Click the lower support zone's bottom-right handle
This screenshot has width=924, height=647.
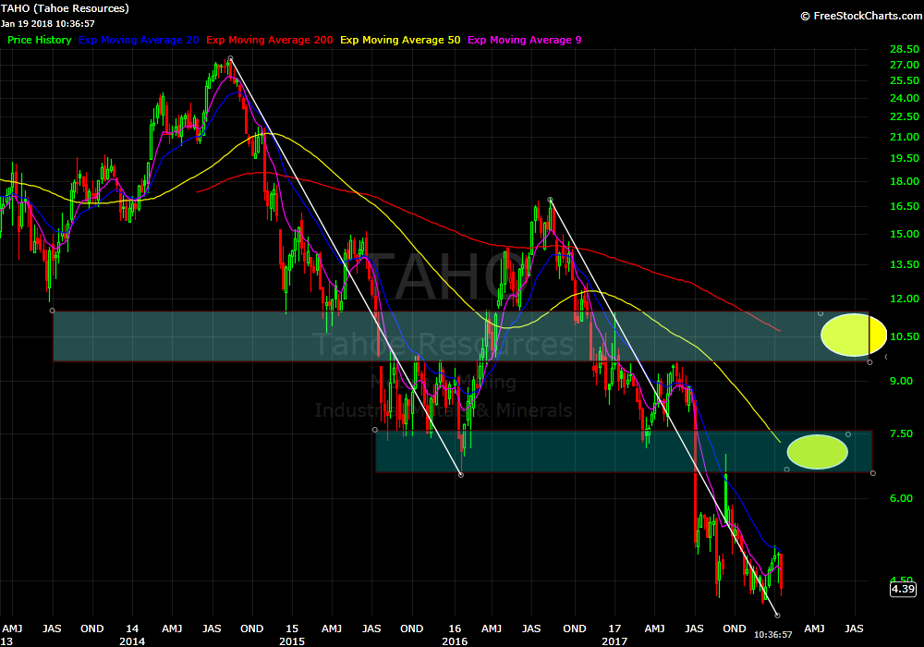click(873, 473)
